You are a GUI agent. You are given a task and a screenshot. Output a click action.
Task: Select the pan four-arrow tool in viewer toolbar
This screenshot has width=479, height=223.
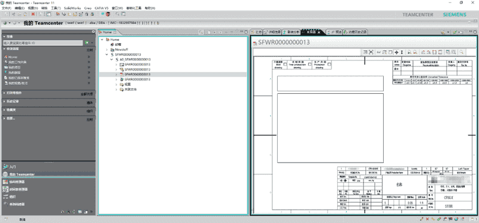click(396, 52)
